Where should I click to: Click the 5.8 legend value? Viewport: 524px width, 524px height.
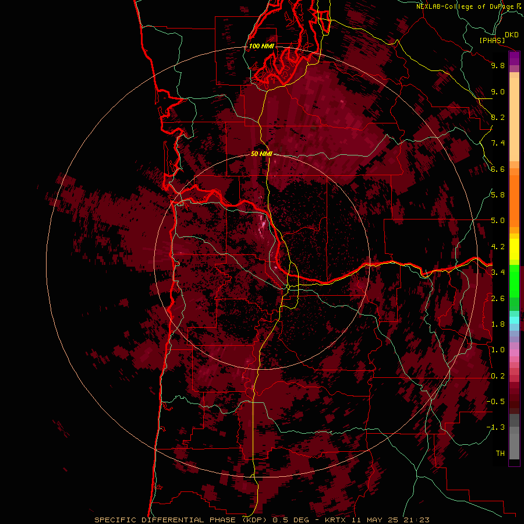point(498,195)
